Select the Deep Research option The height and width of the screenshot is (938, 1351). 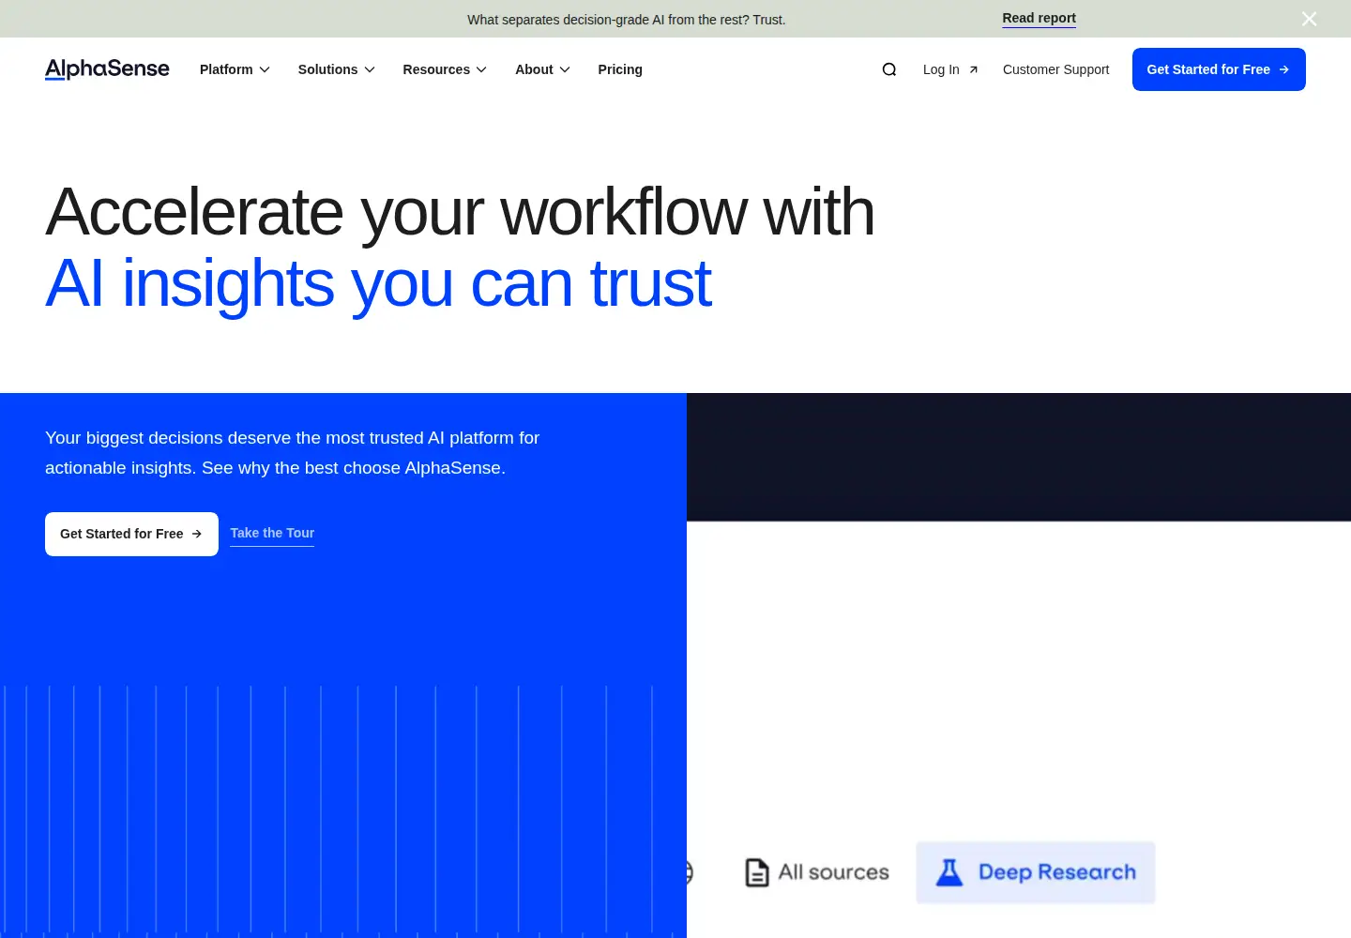tap(1036, 872)
